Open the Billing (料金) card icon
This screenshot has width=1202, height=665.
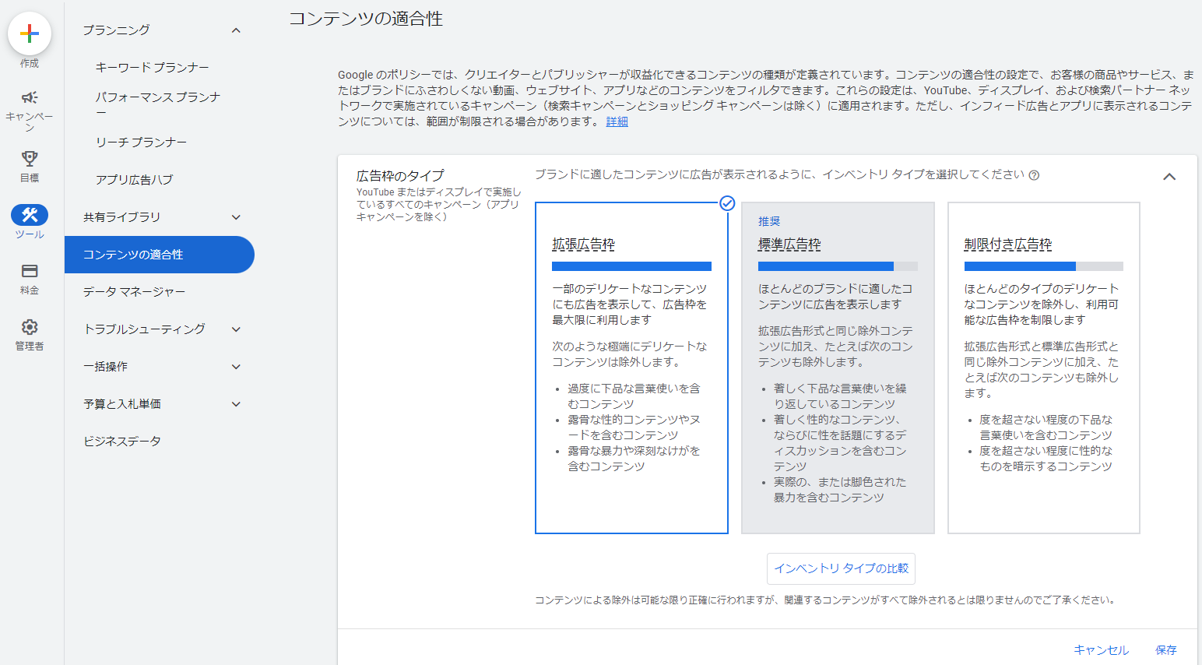coord(30,271)
